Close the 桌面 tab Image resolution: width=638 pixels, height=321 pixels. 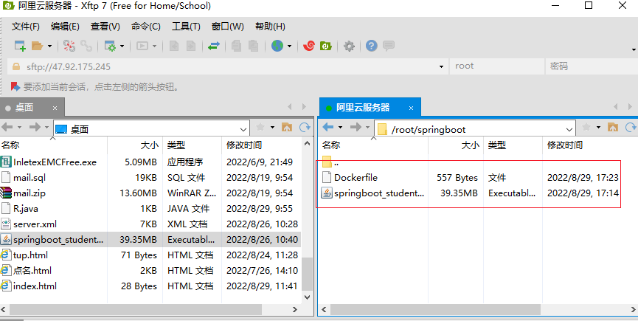[55, 108]
